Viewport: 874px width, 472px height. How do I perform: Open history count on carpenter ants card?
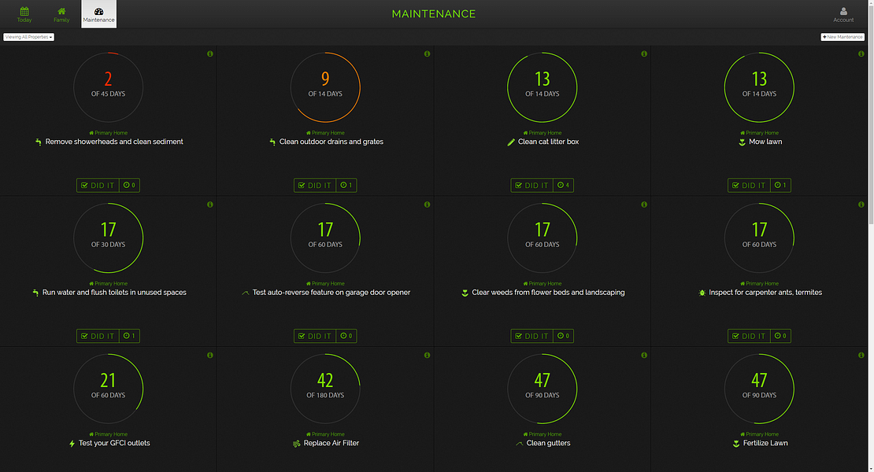(780, 336)
